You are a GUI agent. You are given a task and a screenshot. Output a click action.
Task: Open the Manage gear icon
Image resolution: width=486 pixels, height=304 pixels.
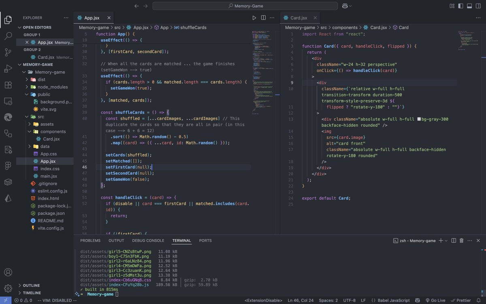coord(8,289)
